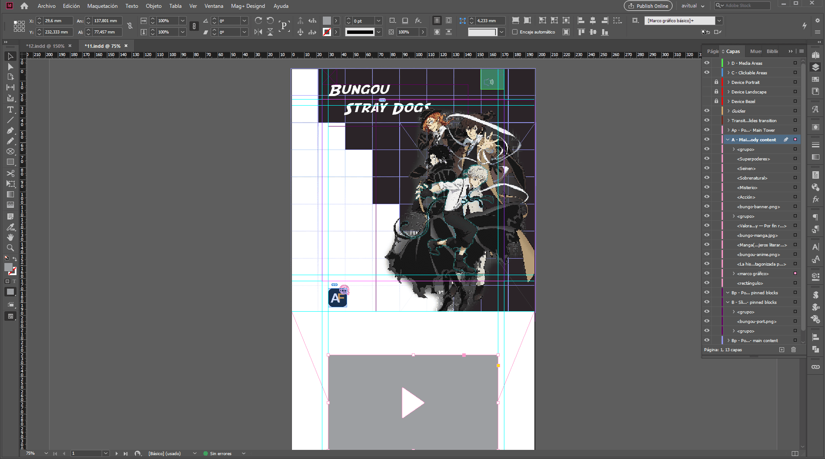Pick the Zoom tool
The width and height of the screenshot is (825, 459).
pyautogui.click(x=10, y=248)
